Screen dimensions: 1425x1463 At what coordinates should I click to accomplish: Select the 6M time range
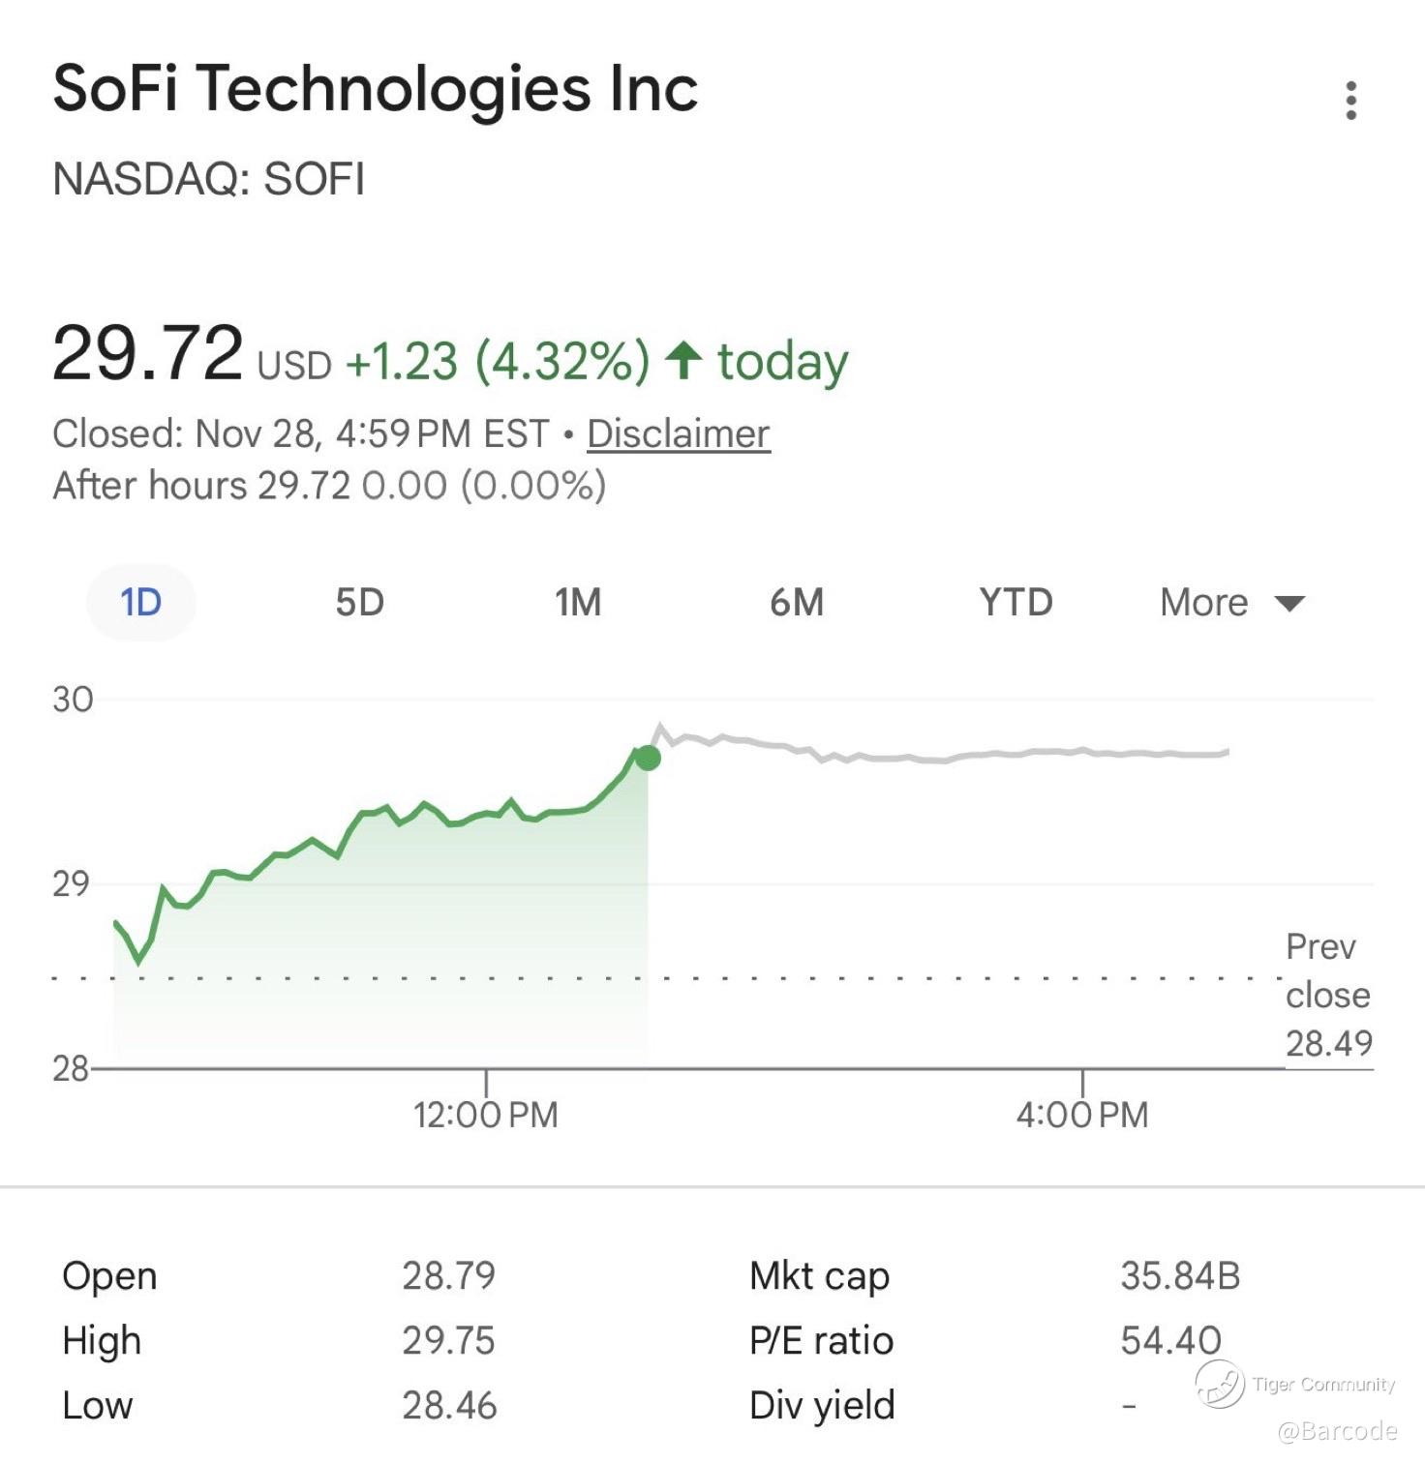coord(797,602)
